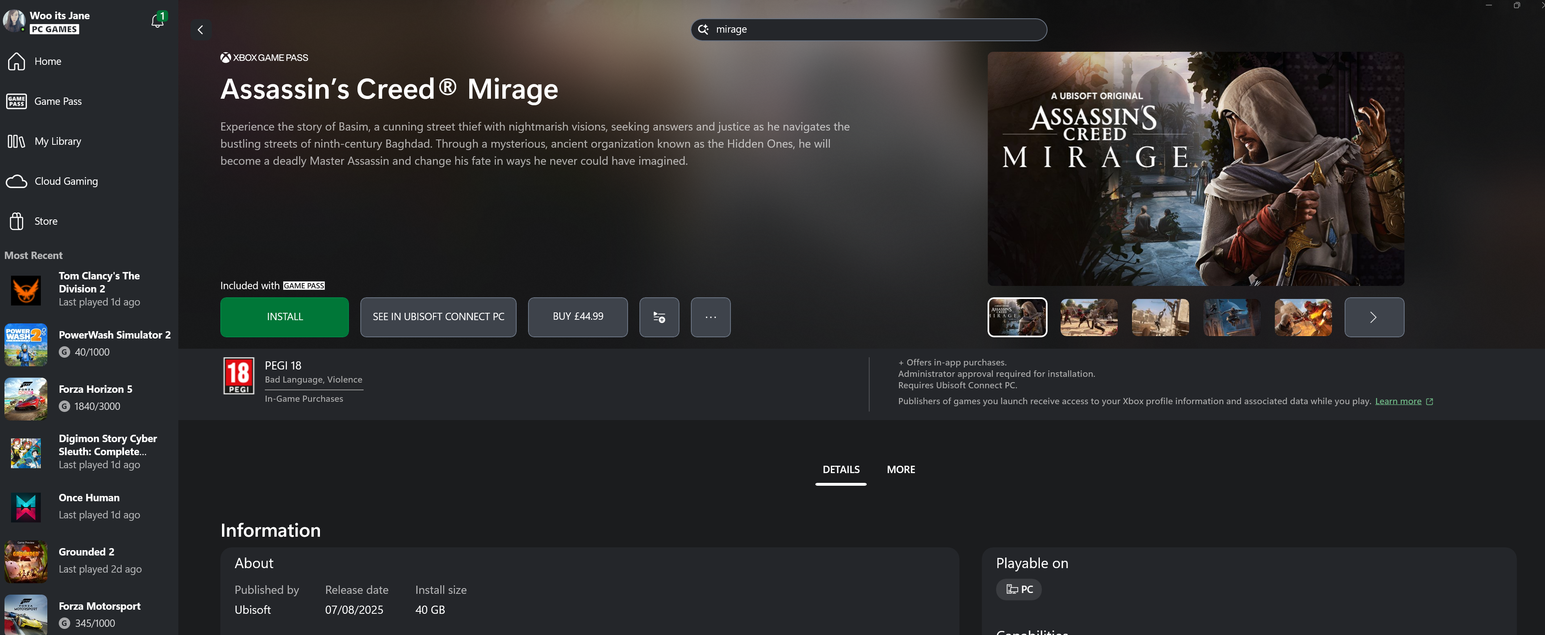Open the notifications bell
Image resolution: width=1545 pixels, height=635 pixels.
[x=157, y=21]
